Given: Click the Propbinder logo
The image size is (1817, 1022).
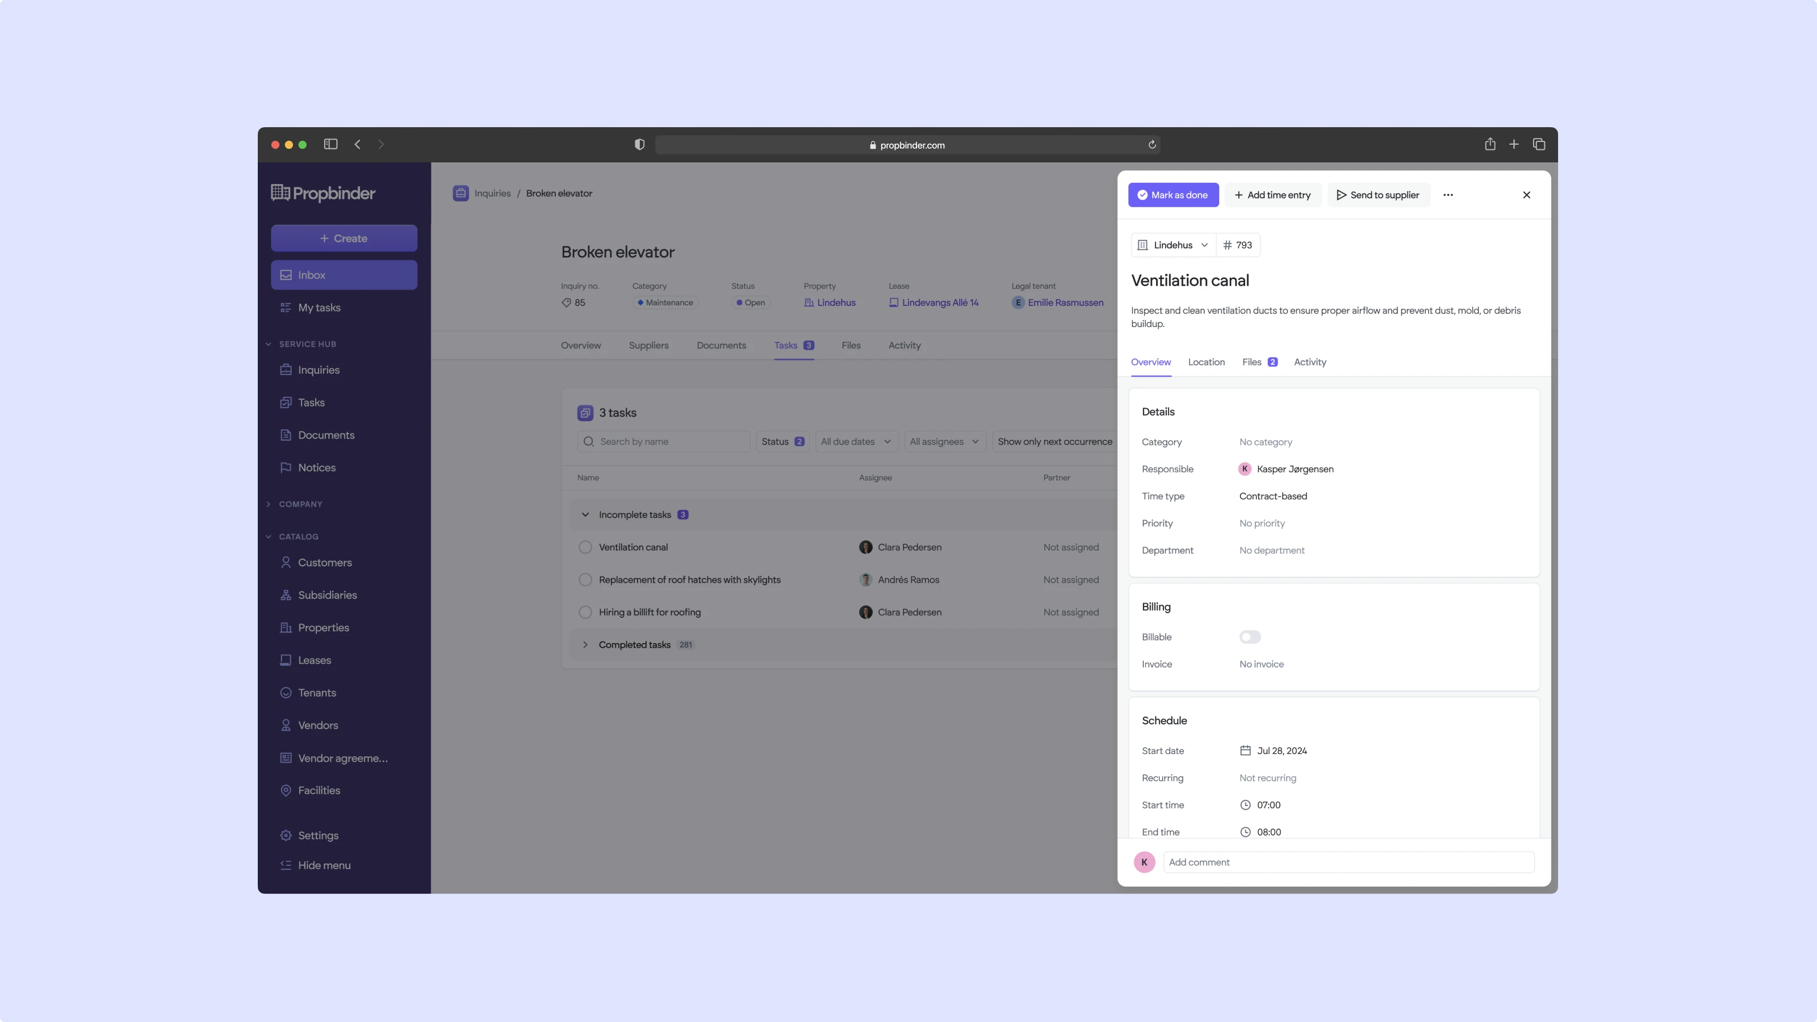Looking at the screenshot, I should [x=323, y=193].
